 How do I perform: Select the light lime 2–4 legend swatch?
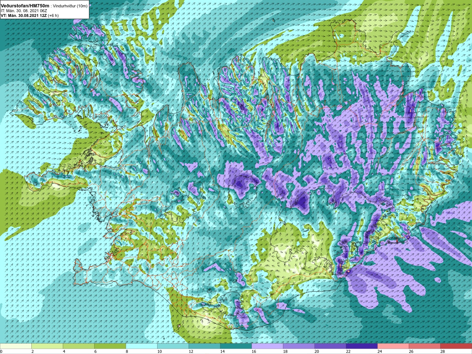[47, 346]
